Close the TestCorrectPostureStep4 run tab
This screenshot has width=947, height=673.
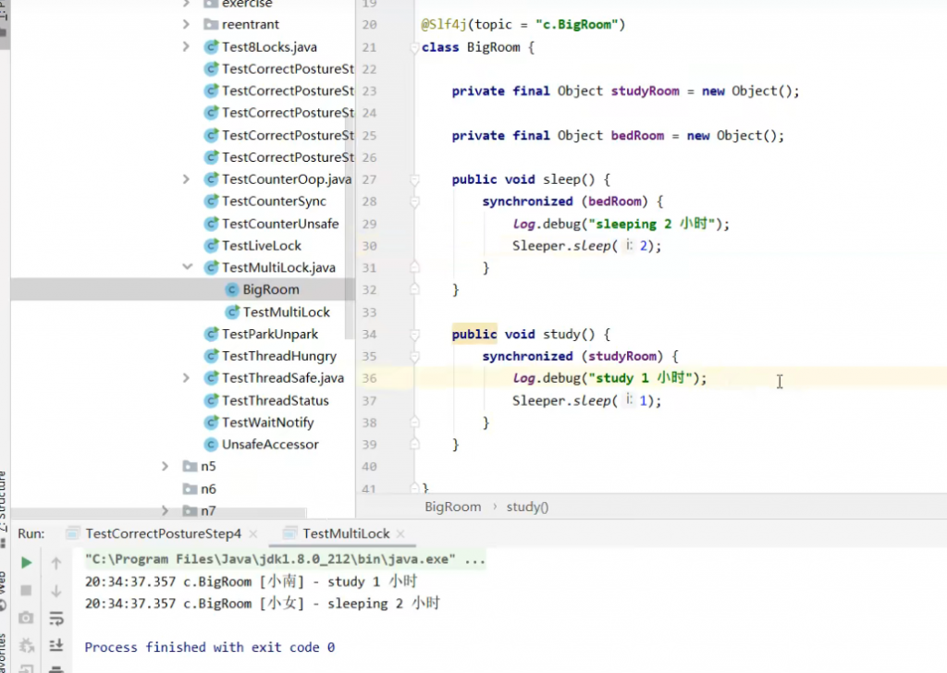click(x=254, y=533)
